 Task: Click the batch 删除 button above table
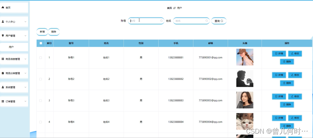click(54, 32)
